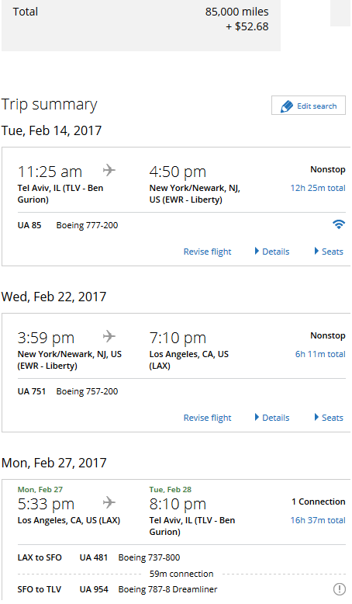The width and height of the screenshot is (352, 604).
Task: Click the 85,000 miles total price
Action: pyautogui.click(x=237, y=12)
